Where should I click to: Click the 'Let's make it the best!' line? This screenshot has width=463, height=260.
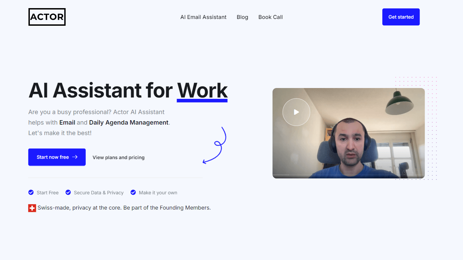(x=60, y=133)
